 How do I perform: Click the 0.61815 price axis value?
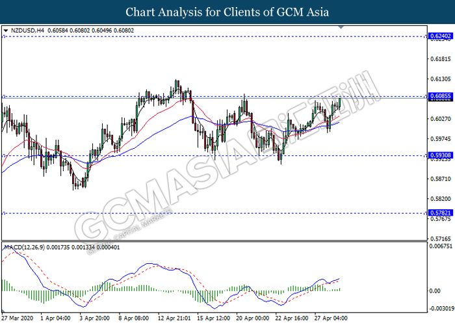point(441,59)
